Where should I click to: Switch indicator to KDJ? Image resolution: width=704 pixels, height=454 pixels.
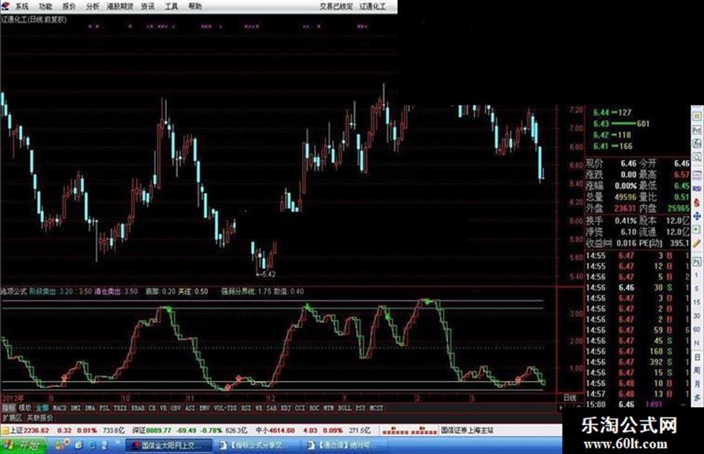click(x=285, y=408)
